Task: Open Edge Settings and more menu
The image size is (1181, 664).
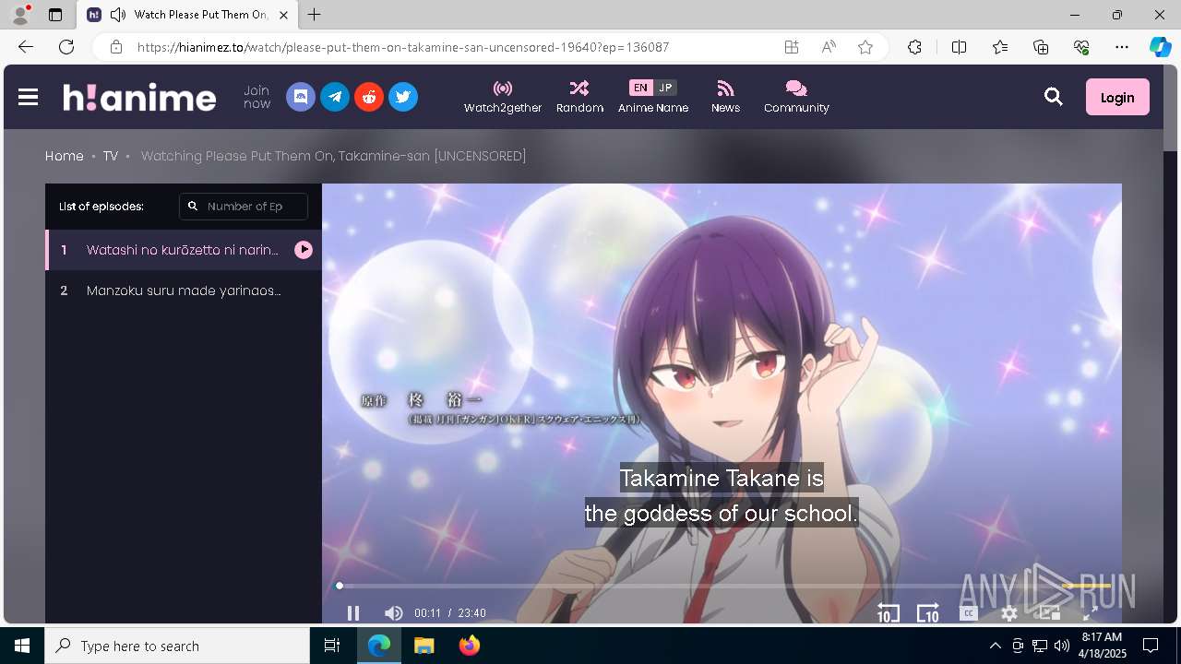Action: [1122, 47]
